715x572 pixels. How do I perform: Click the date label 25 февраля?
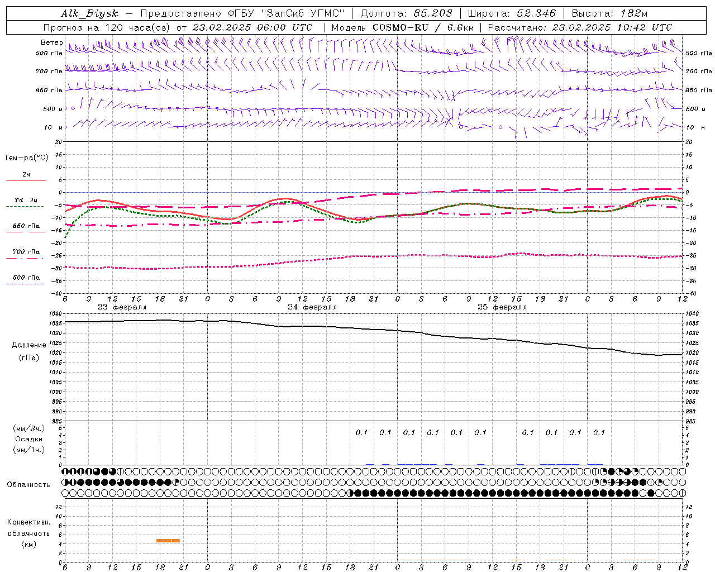[502, 307]
